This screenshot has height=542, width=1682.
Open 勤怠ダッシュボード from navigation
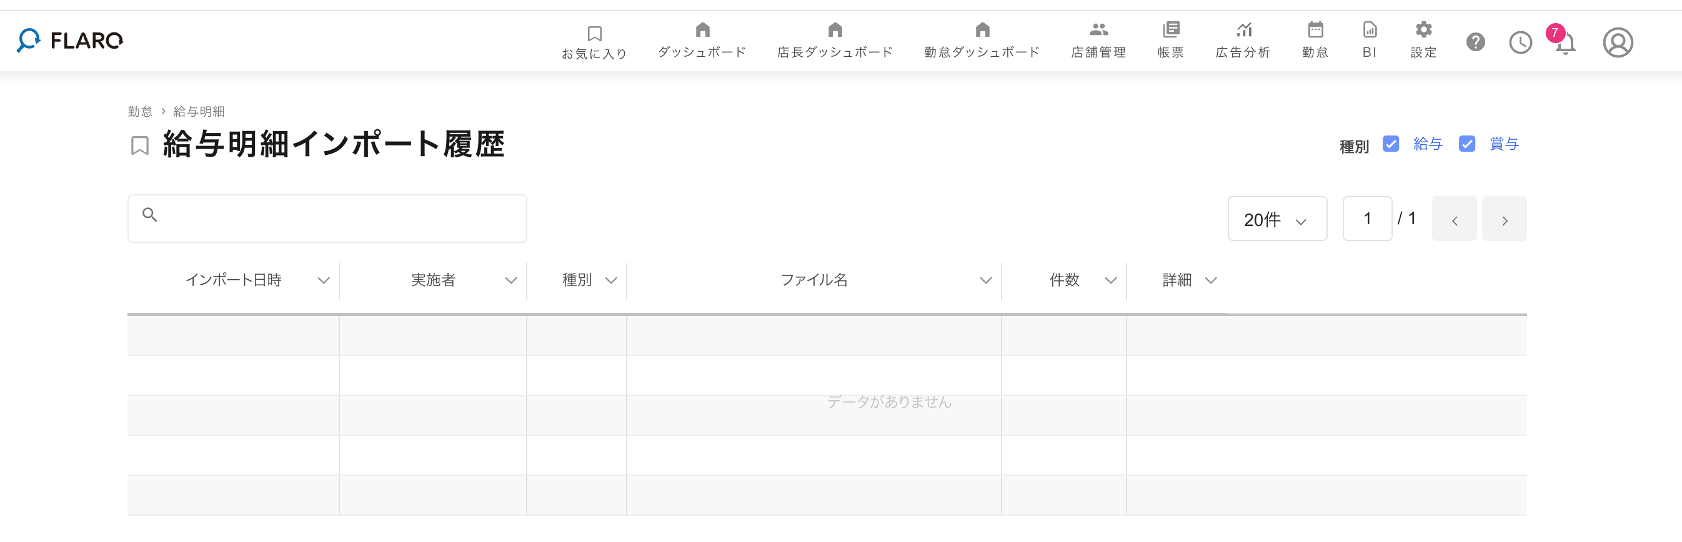pos(982,41)
